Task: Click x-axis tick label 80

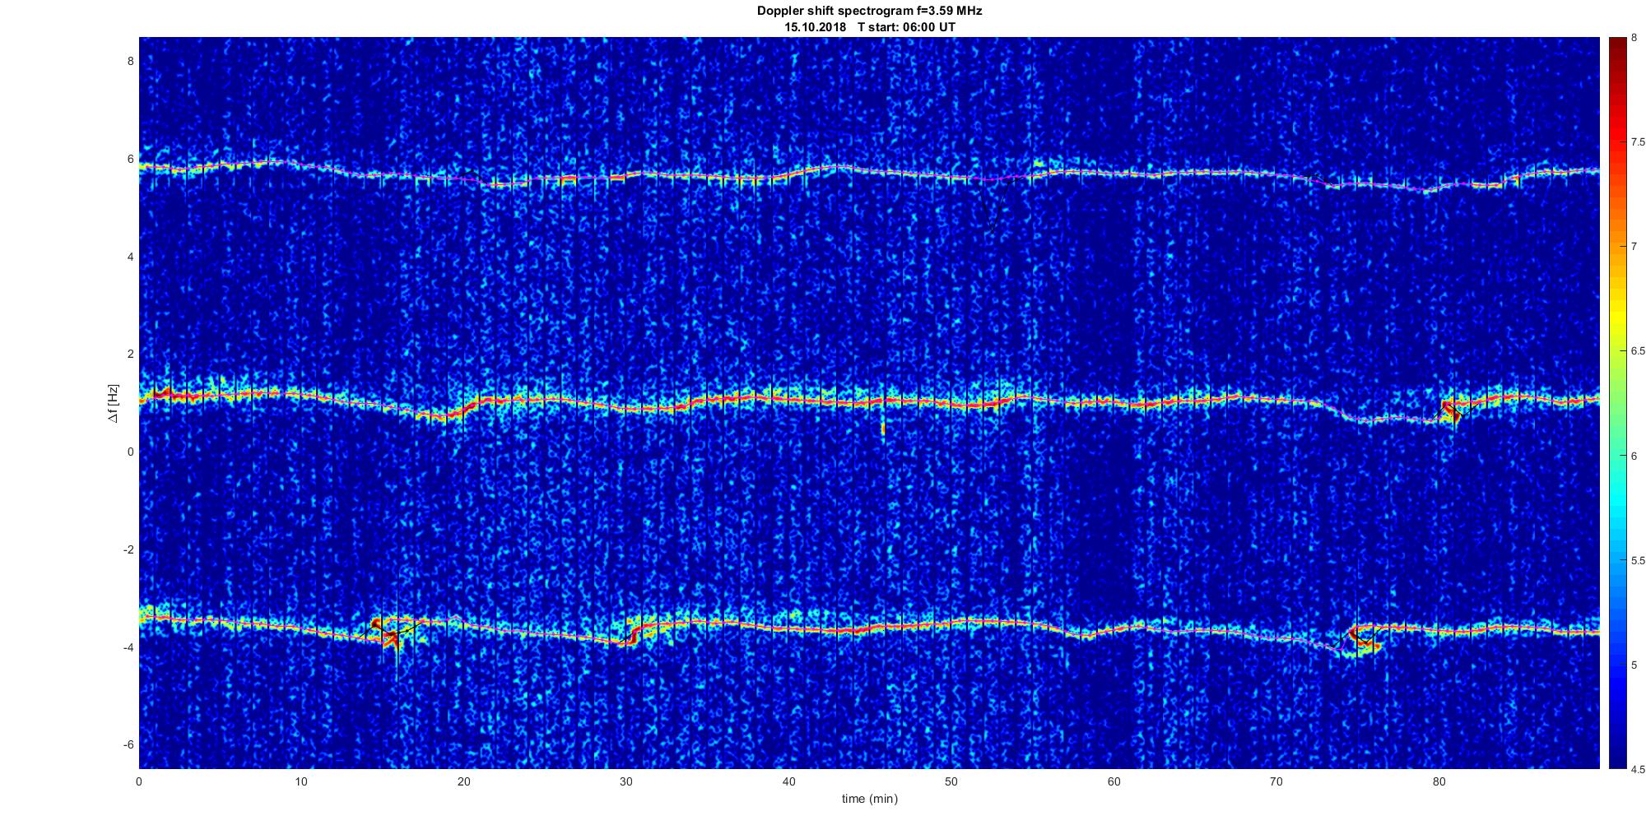Action: click(1439, 781)
